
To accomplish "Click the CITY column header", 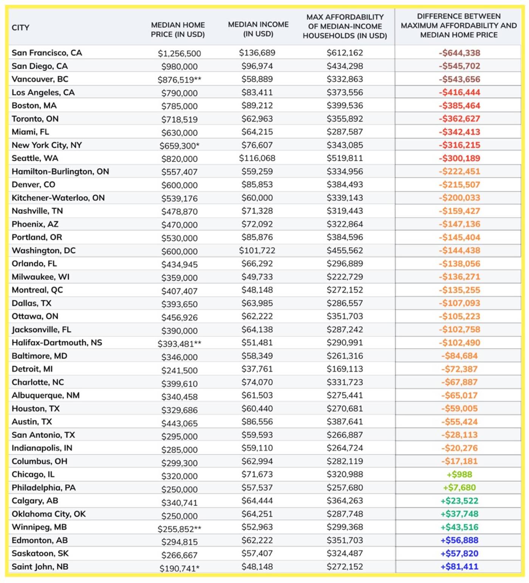I will tap(20, 28).
